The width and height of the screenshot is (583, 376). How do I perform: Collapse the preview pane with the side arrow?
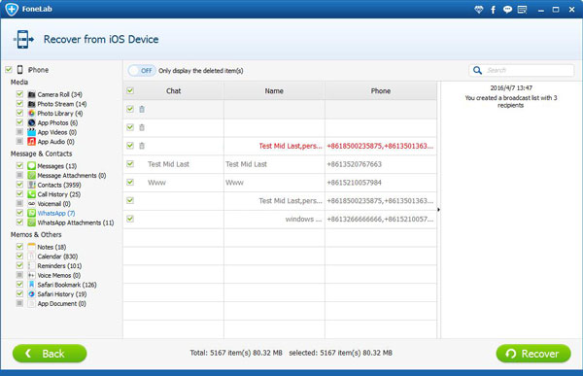click(439, 210)
